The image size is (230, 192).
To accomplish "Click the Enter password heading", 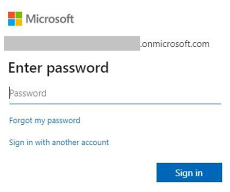I will click(58, 68).
